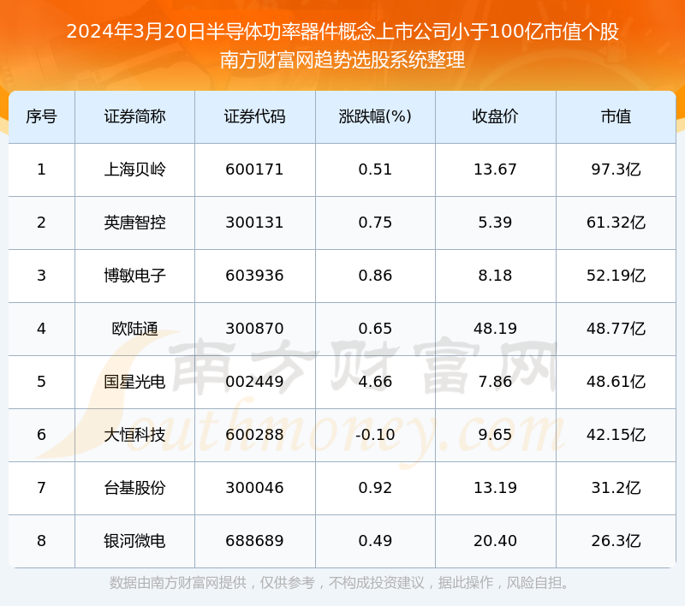Viewport: 685px width, 606px height.
Task: Click market value 48.77亿
Action: [x=616, y=329]
